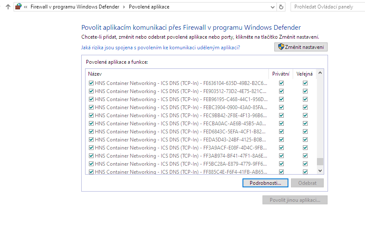Select the row text ending FEBC3904-0900-43A0-85FA...
The height and width of the screenshot is (243, 365).
[181, 107]
